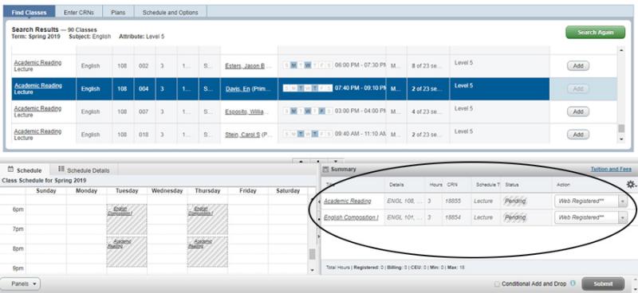Click the '4 of 23 se...' seats cell
638x293 pixels.
[x=428, y=111]
